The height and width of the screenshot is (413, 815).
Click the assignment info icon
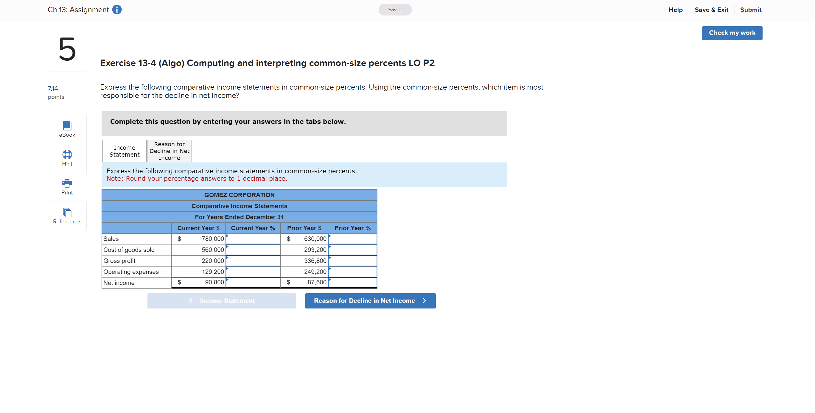117,10
